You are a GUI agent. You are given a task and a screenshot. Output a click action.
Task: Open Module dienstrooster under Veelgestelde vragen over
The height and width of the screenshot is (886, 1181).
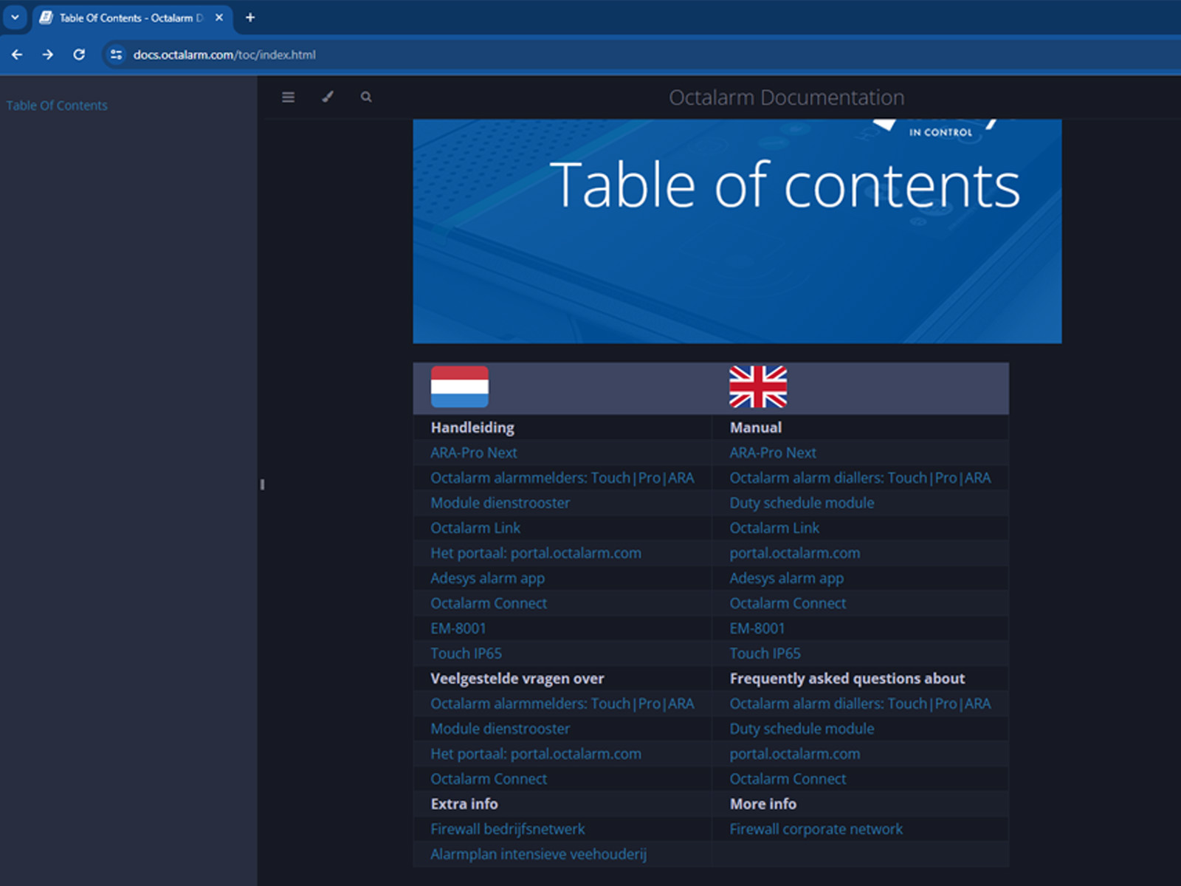click(x=500, y=729)
